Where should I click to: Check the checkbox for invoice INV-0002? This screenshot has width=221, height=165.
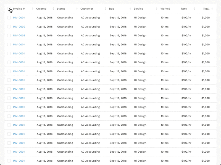(x=9, y=27)
